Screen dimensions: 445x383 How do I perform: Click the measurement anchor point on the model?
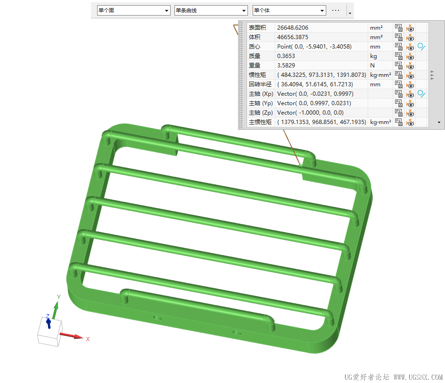click(301, 165)
